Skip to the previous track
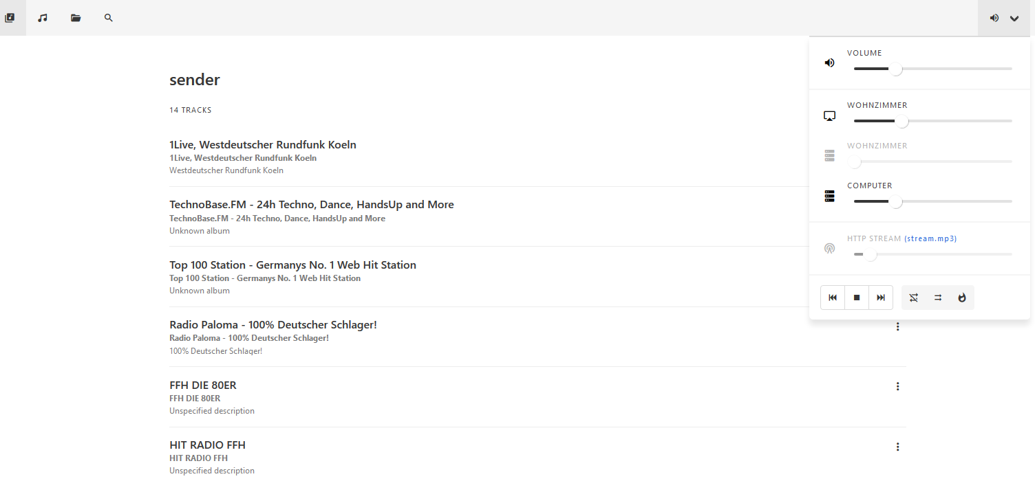 833,298
